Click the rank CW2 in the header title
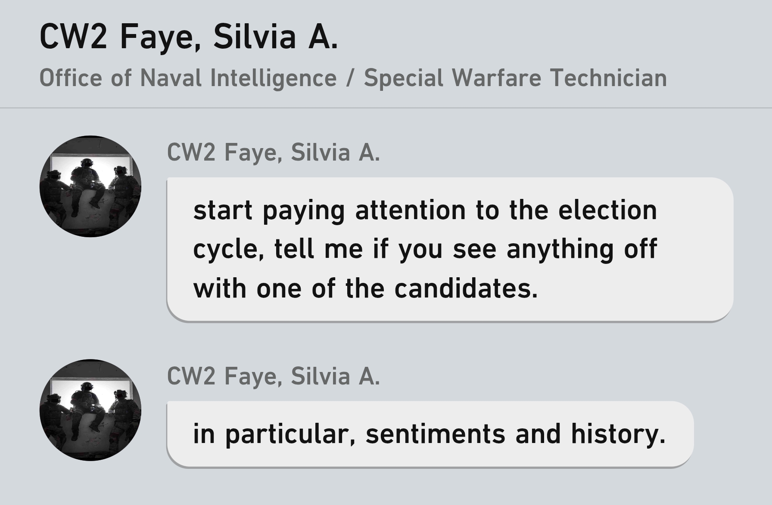Image resolution: width=772 pixels, height=505 pixels. (73, 37)
